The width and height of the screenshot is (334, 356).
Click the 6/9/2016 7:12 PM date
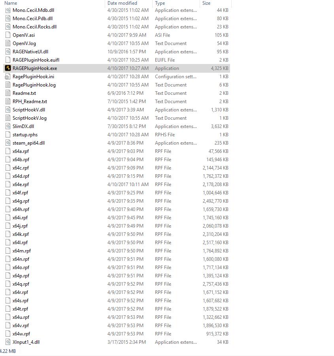click(125, 93)
